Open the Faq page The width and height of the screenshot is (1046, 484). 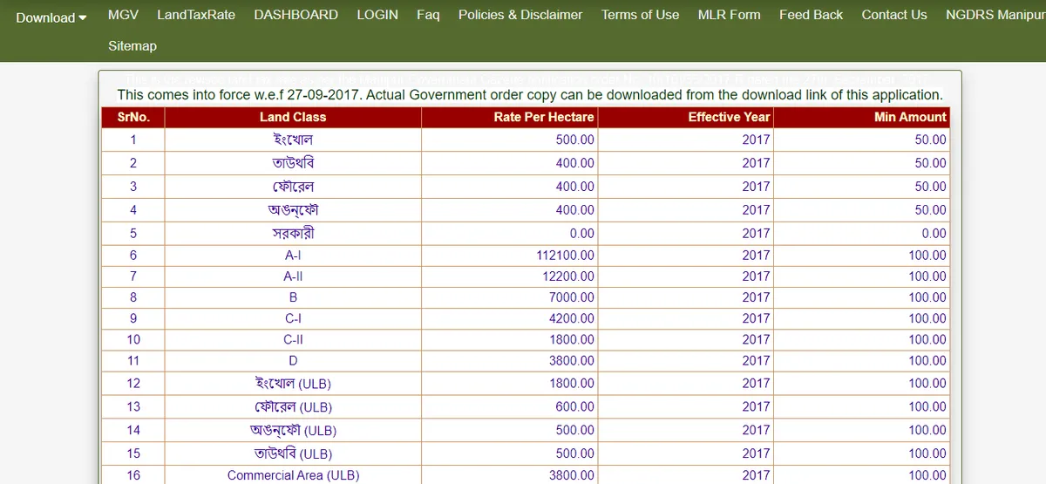coord(428,15)
